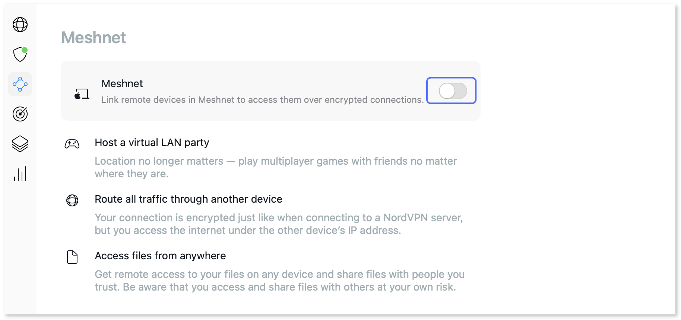Image resolution: width=681 pixels, height=320 pixels.
Task: Select the Meshnet label inside the card
Action: point(122,83)
